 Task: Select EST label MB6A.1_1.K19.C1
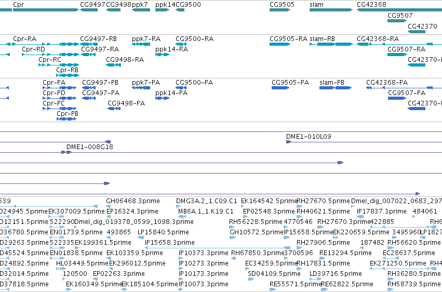(x=206, y=211)
